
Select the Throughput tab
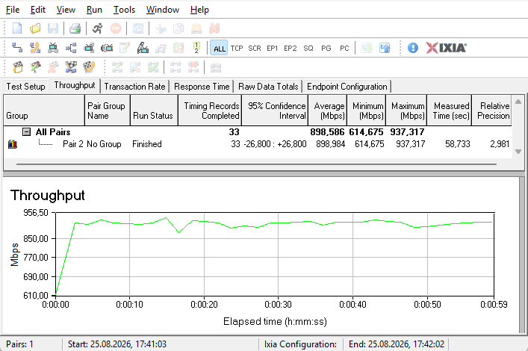pos(75,86)
